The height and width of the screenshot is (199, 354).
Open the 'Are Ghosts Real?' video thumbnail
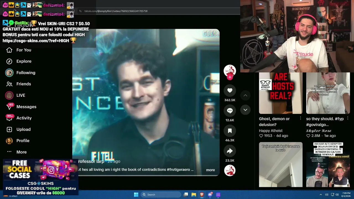coord(281,93)
